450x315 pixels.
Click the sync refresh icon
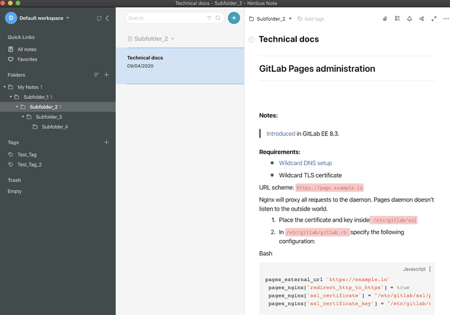coord(99,18)
